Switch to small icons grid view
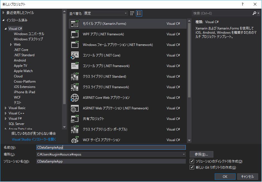The image size is (262, 182). (x=132, y=13)
